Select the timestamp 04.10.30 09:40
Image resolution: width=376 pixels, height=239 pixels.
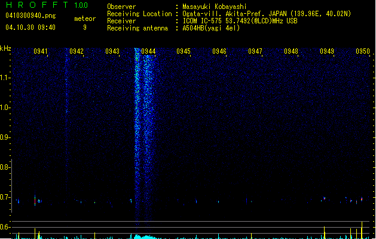(x=30, y=27)
